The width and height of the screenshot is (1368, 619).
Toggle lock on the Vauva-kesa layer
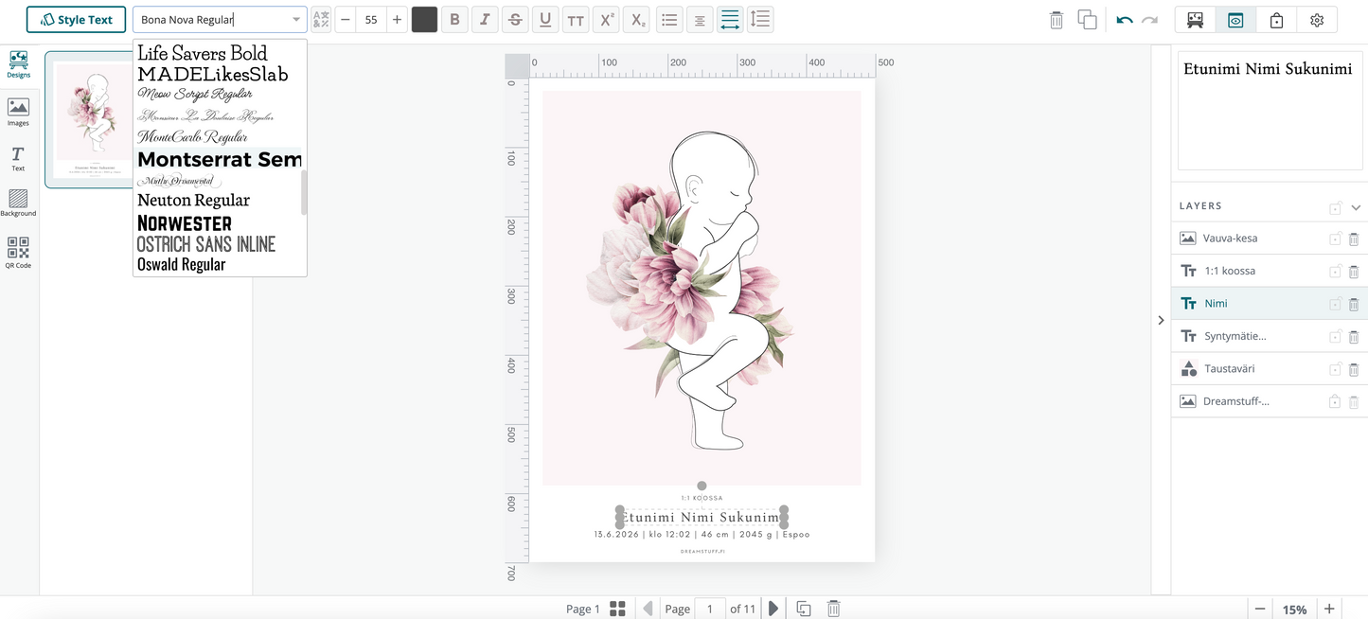[x=1335, y=239]
